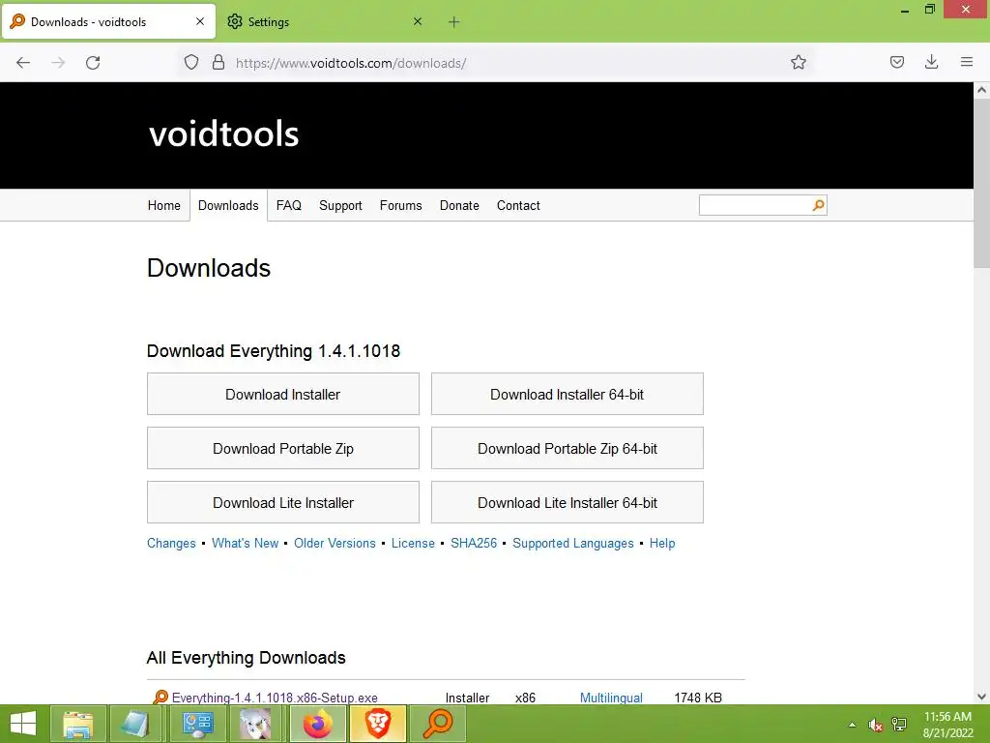
Task: Open the SHA256 link
Action: click(x=474, y=544)
